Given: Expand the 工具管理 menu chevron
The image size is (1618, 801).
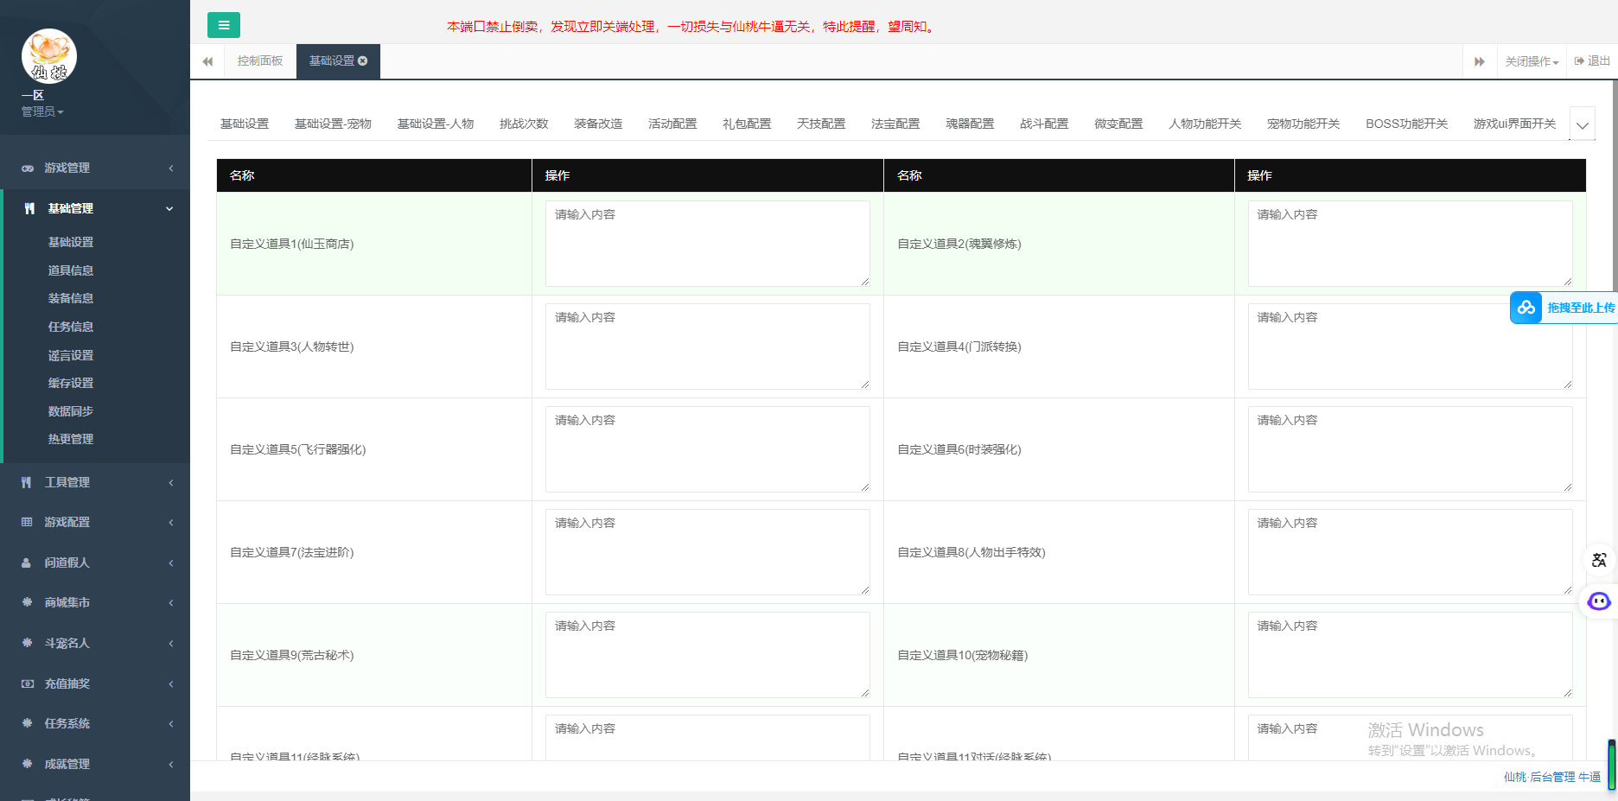Looking at the screenshot, I should [x=171, y=482].
